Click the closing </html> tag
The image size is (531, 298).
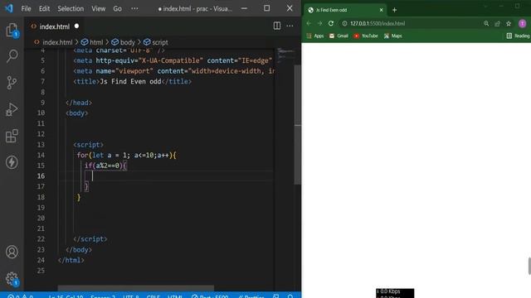(x=71, y=260)
